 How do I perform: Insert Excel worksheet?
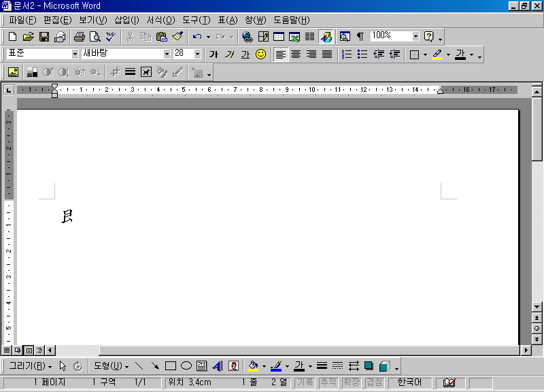pyautogui.click(x=294, y=37)
